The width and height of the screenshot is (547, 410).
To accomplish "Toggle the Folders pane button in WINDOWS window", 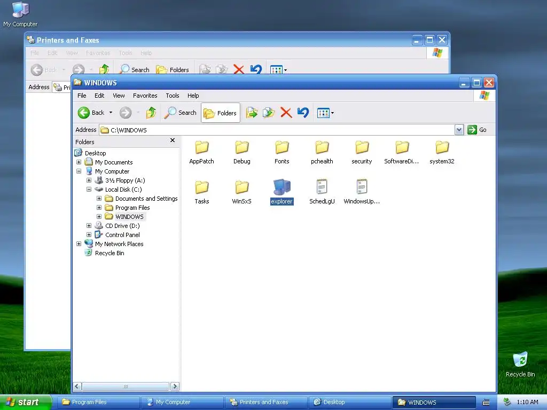I will pyautogui.click(x=221, y=113).
